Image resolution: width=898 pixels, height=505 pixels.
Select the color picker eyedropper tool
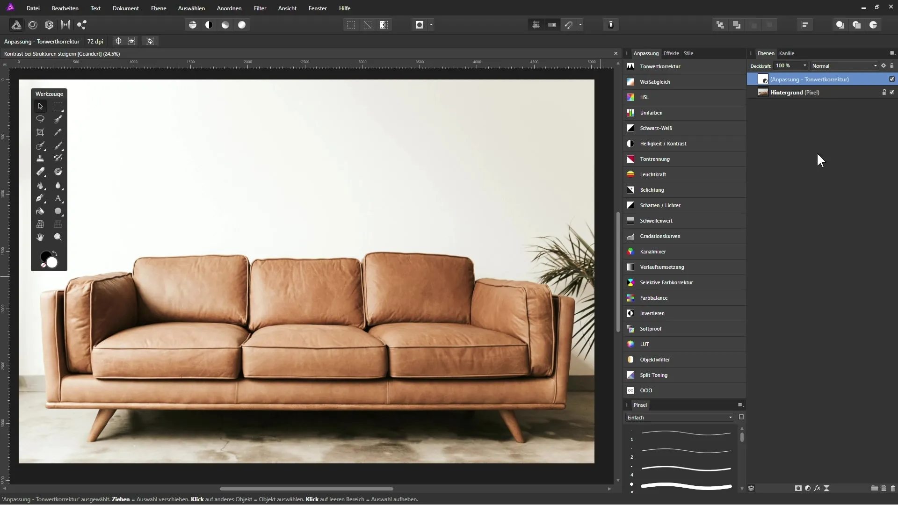tap(58, 132)
